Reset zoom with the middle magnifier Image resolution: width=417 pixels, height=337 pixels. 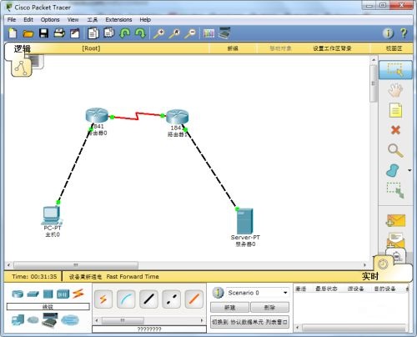(175, 33)
